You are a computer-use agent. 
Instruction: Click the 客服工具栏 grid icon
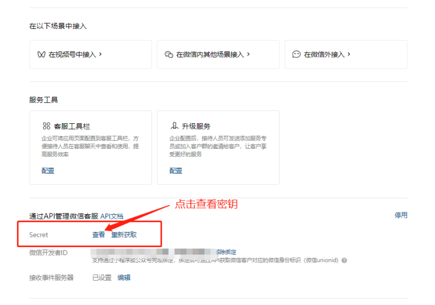click(x=46, y=126)
